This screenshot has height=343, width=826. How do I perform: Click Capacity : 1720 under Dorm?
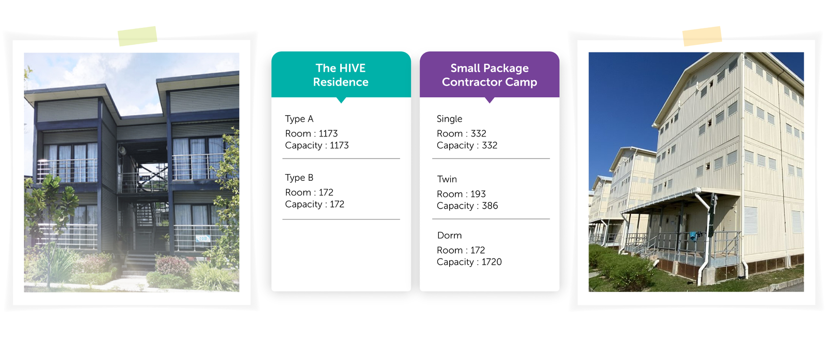pos(469,262)
